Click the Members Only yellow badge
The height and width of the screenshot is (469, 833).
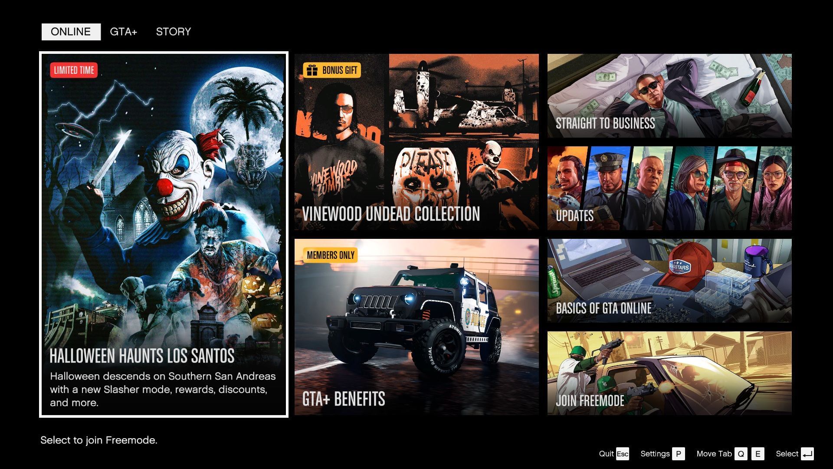click(330, 255)
